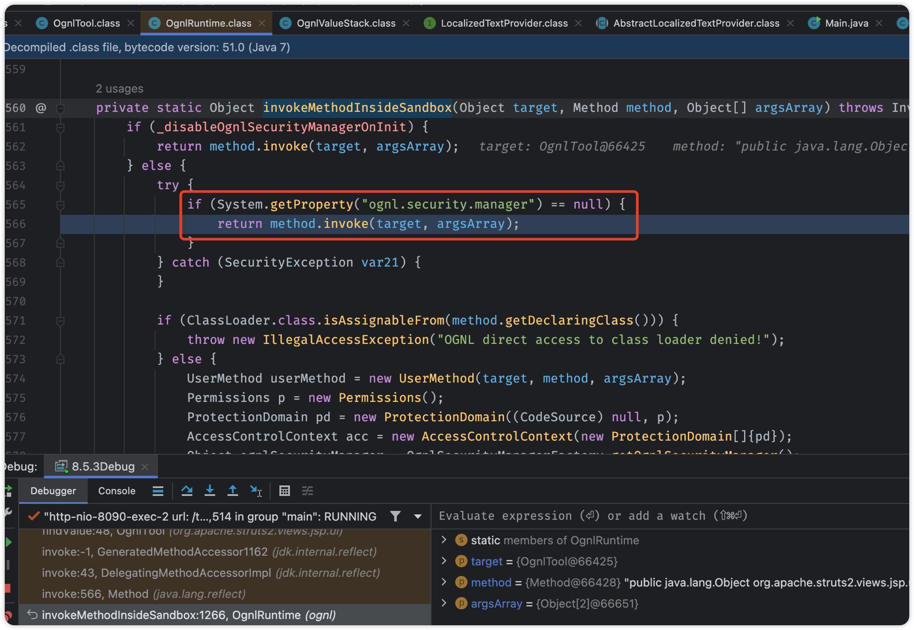The image size is (914, 630).
Task: Click the fold toggle on line 571
Action: [x=60, y=321]
